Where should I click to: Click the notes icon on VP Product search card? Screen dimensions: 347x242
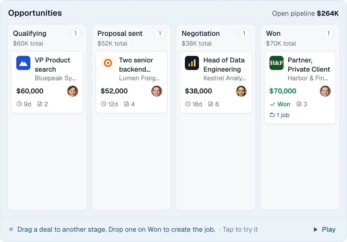coord(40,104)
